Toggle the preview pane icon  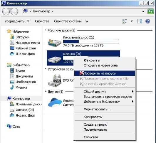140,21
